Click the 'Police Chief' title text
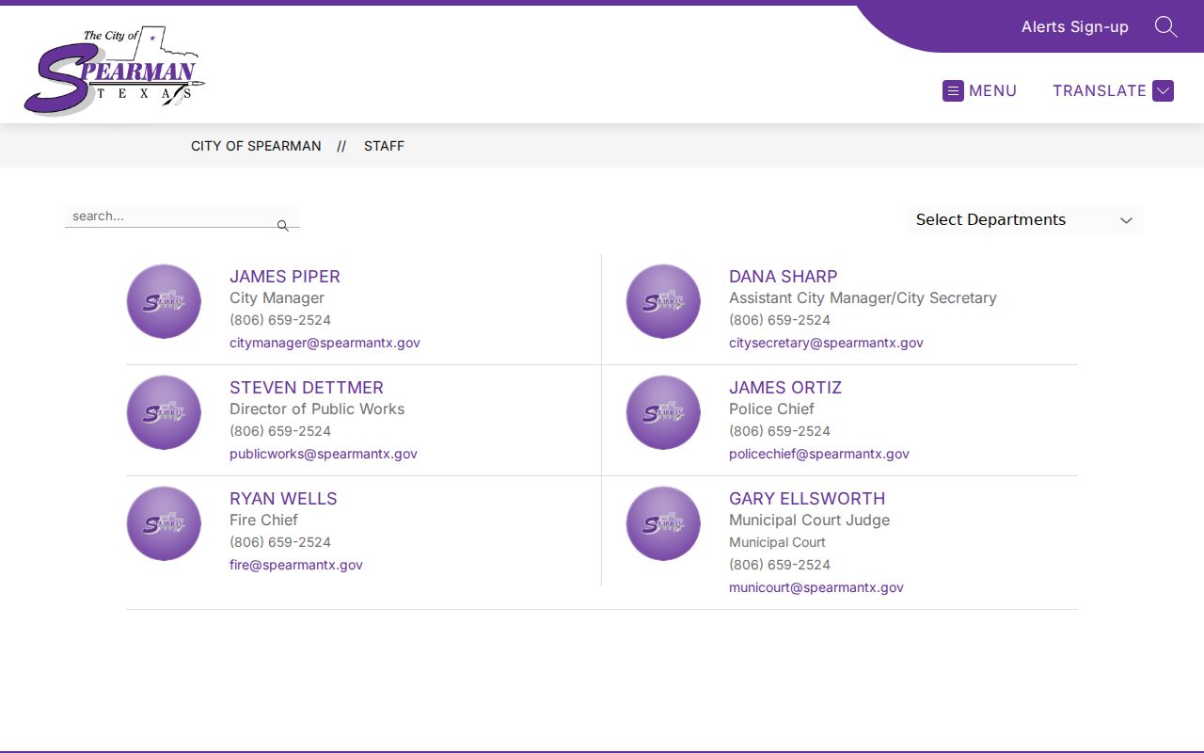1204x753 pixels. pyautogui.click(x=771, y=409)
